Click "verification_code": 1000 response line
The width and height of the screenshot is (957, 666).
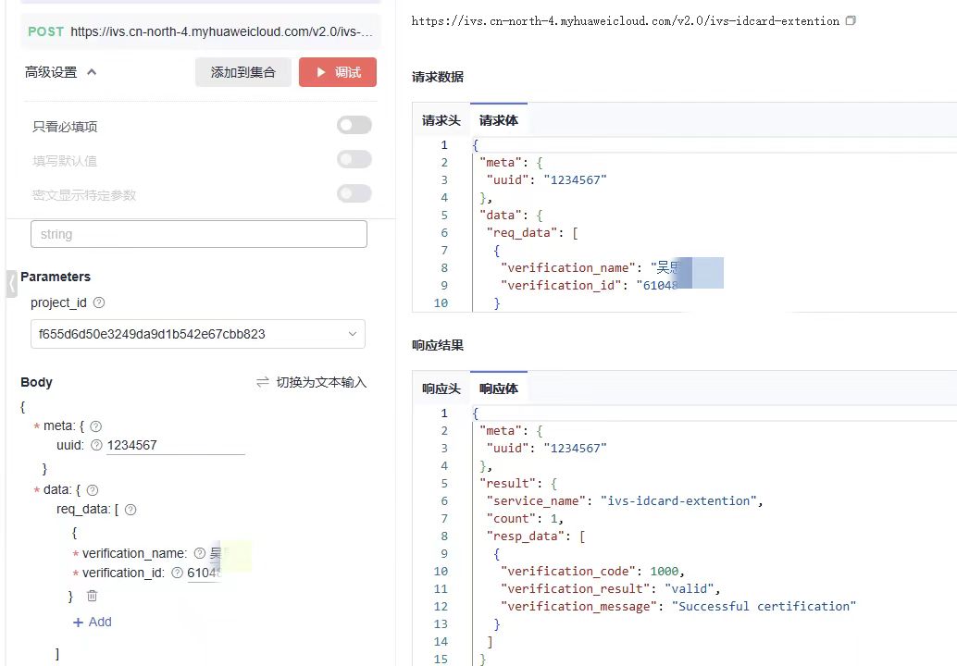(592, 571)
